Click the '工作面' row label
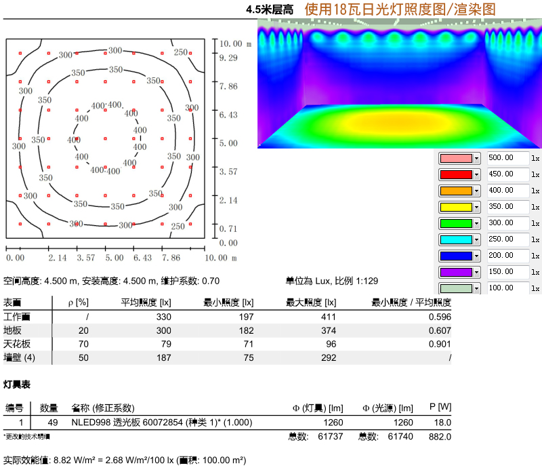 pos(16,317)
